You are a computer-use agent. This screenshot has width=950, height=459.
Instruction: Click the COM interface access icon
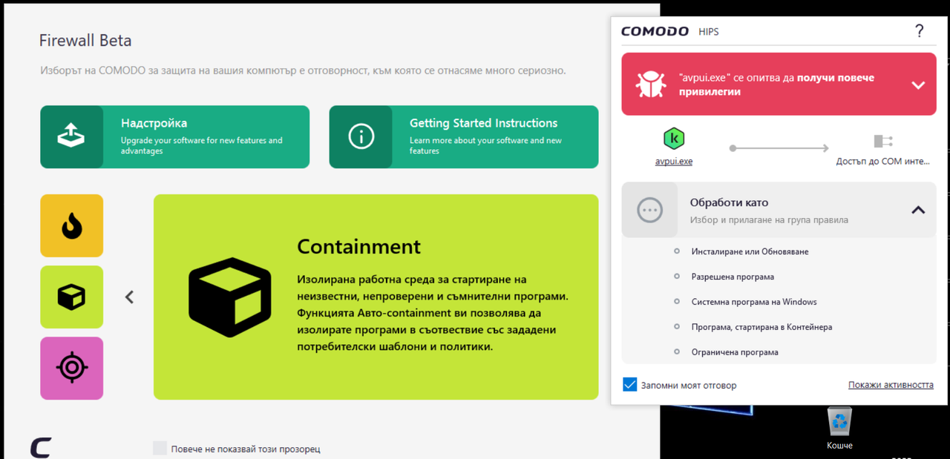tap(883, 141)
